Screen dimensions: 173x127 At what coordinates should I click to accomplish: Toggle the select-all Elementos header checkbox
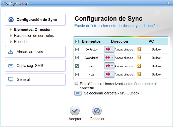(77, 41)
